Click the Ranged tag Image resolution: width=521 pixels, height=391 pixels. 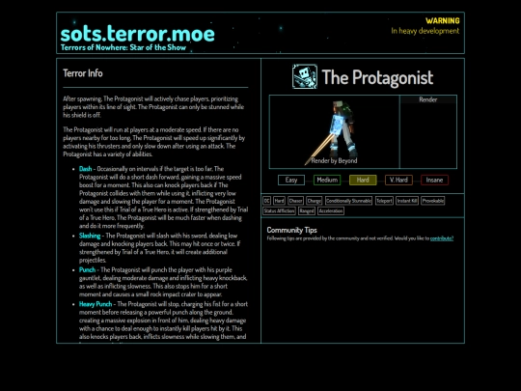[307, 211]
